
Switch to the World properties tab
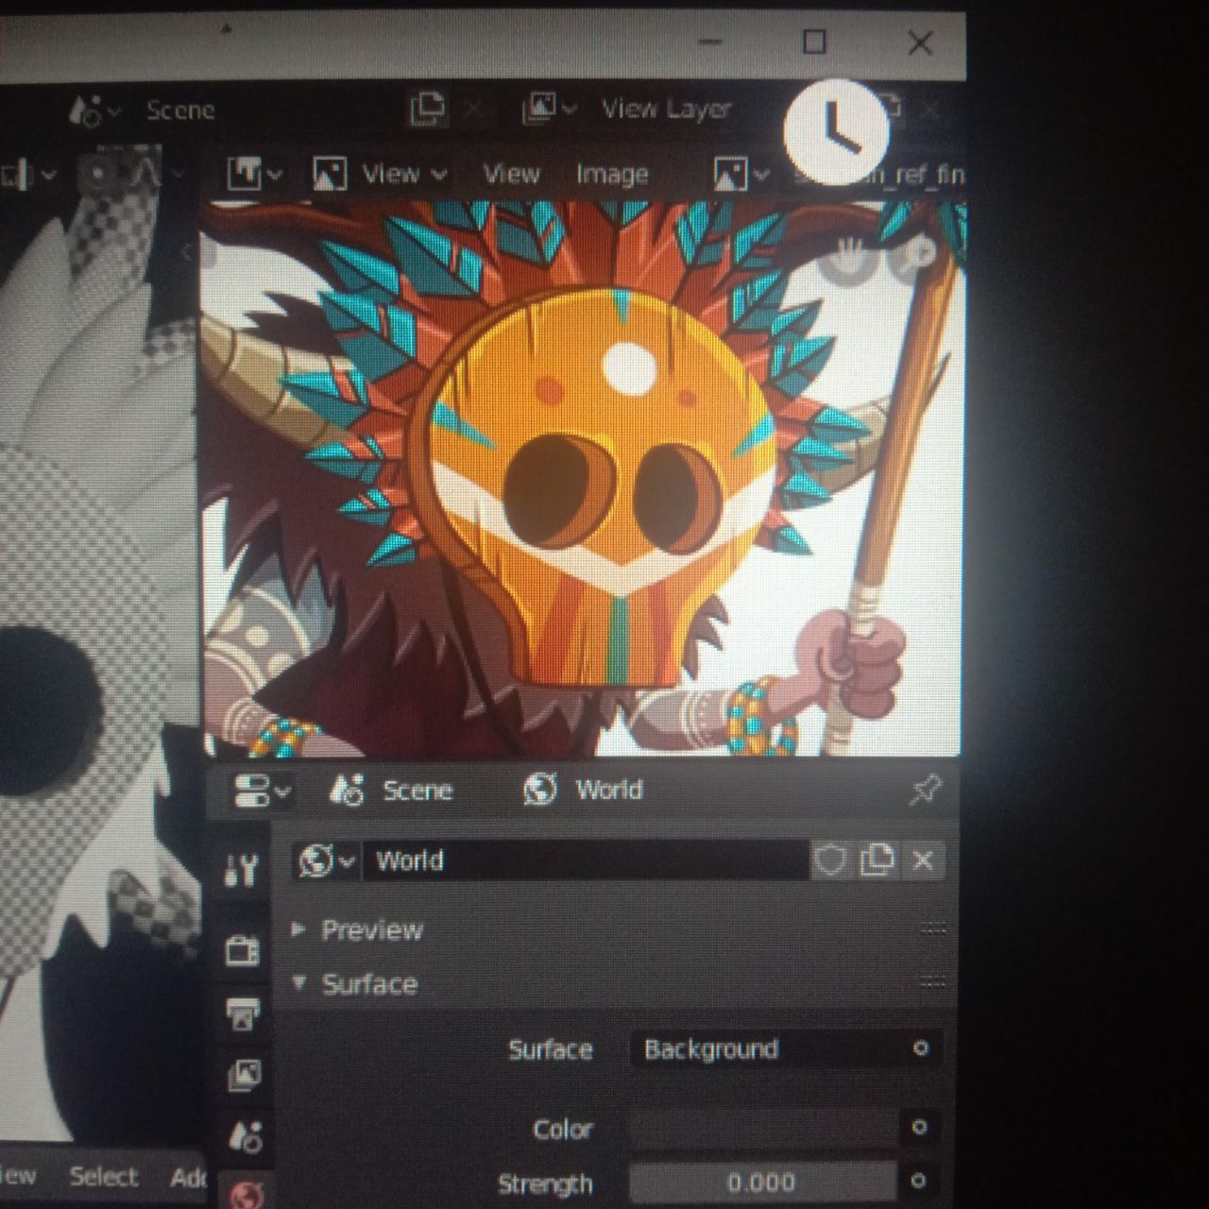[247, 1194]
